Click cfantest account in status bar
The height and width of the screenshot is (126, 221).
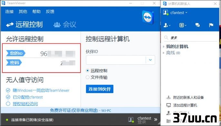[x=144, y=118]
